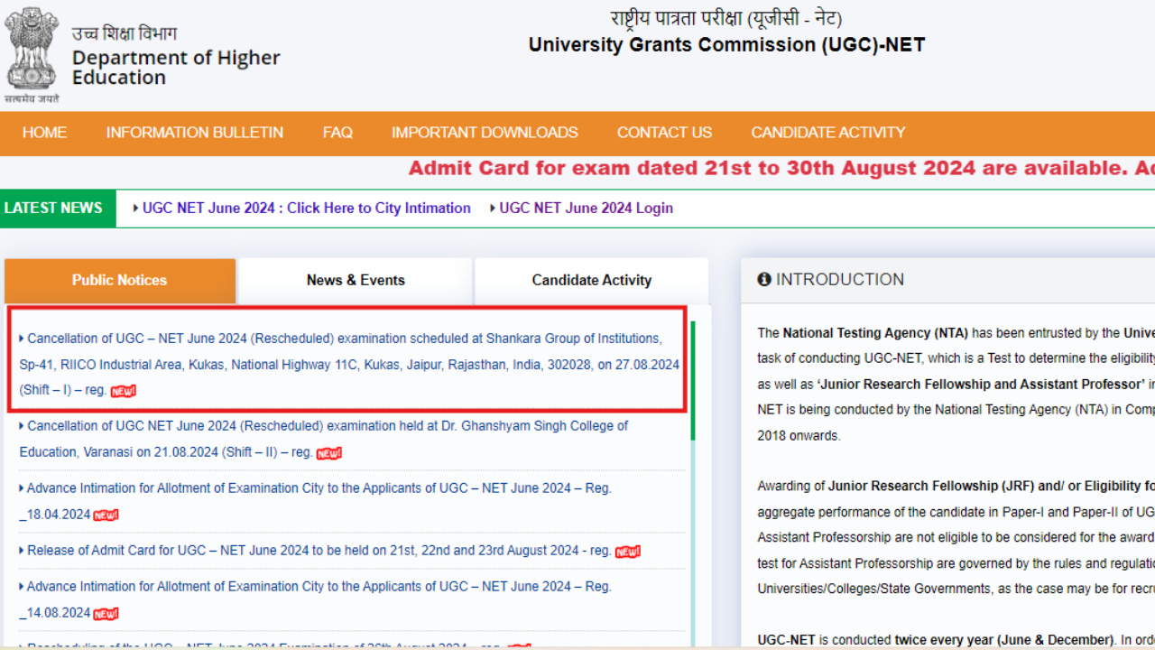Open the IMPORTANT DOWNLOADS menu

(485, 133)
